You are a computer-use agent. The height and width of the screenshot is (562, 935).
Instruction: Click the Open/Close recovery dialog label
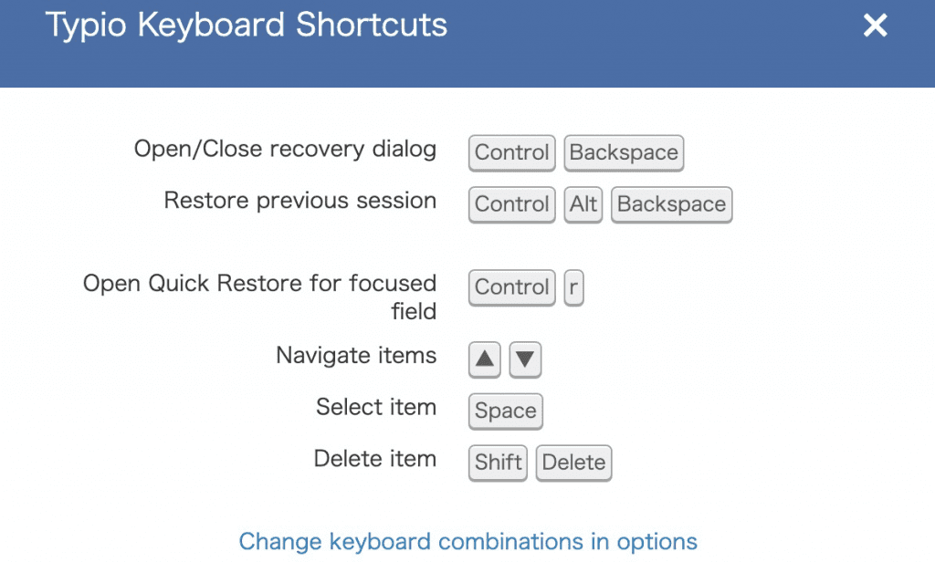(x=285, y=149)
